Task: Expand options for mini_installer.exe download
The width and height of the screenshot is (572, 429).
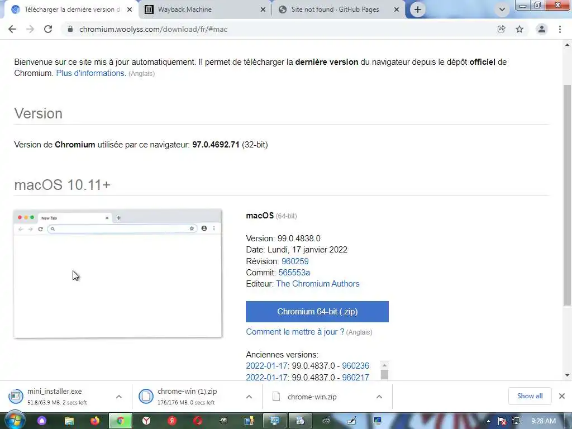Action: click(x=119, y=397)
